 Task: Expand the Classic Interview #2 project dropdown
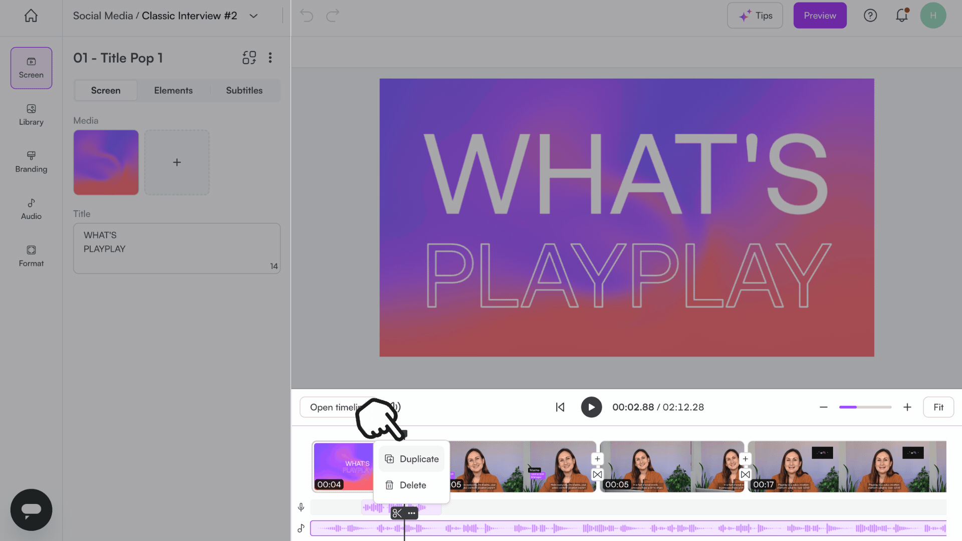pyautogui.click(x=253, y=16)
